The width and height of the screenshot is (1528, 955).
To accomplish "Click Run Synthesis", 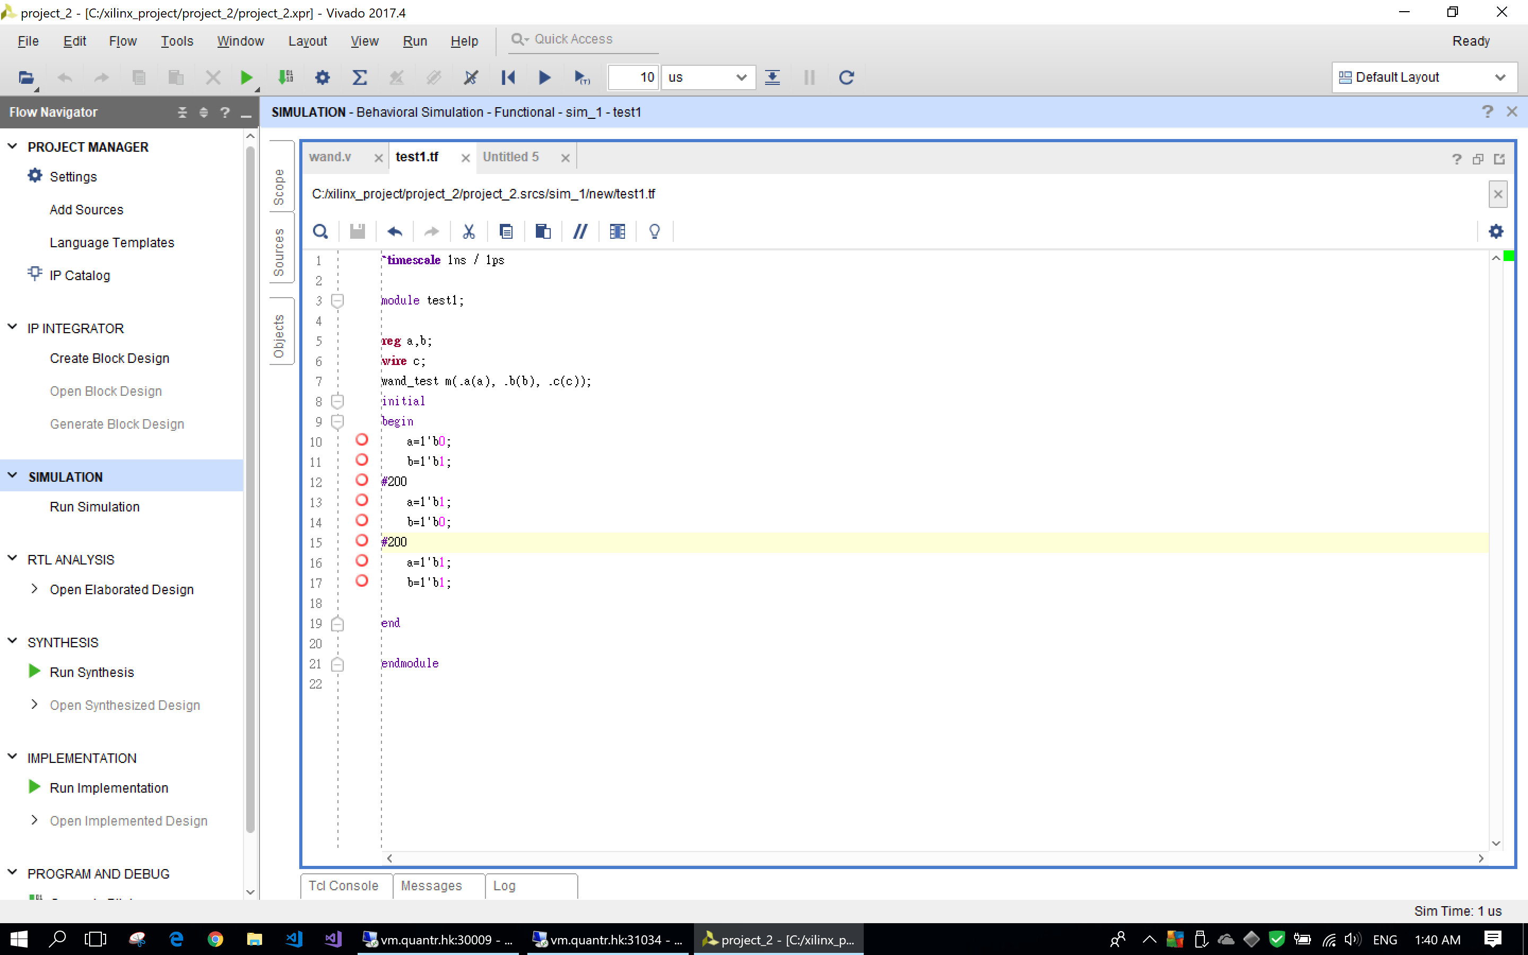I will coord(92,672).
